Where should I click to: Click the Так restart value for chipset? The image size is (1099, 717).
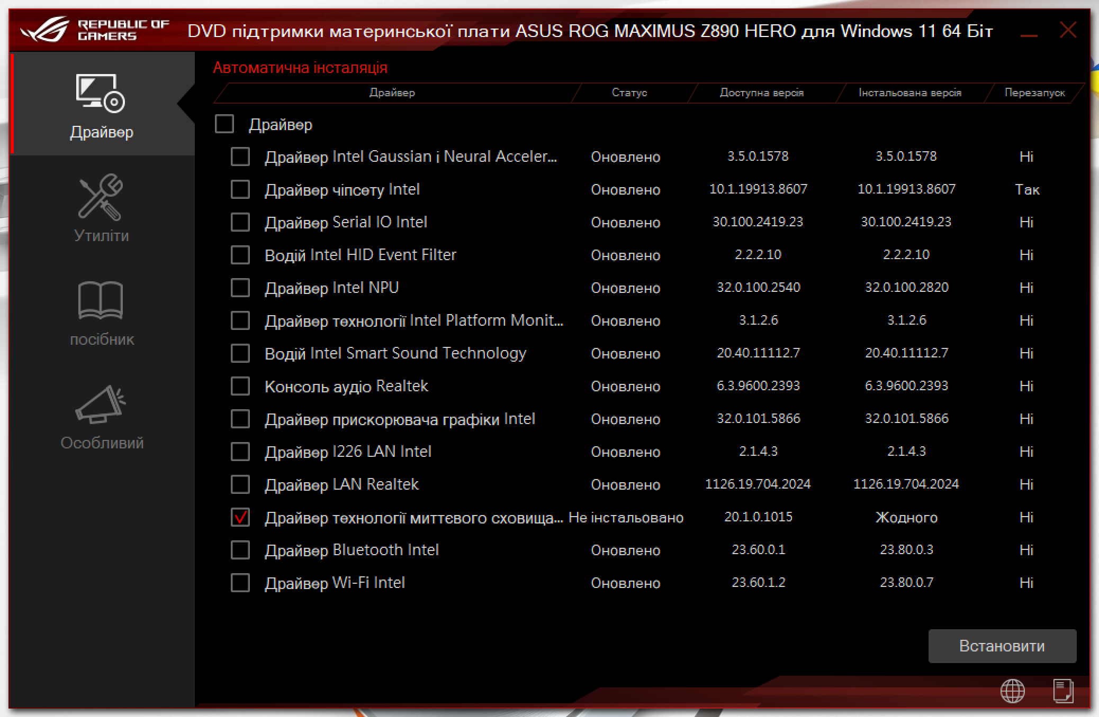click(x=1027, y=189)
